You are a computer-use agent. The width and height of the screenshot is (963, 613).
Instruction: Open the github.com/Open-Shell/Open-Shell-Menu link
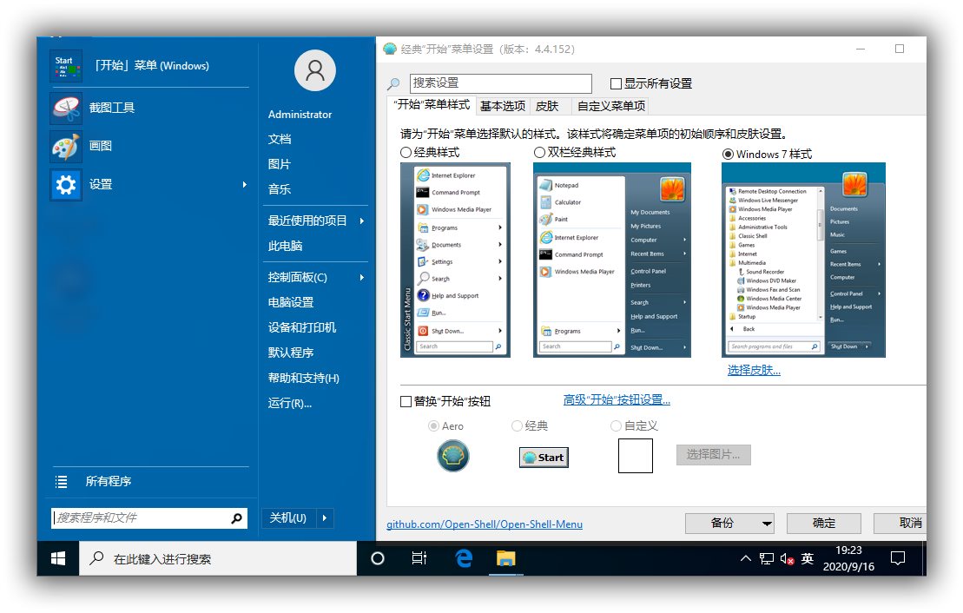click(485, 524)
